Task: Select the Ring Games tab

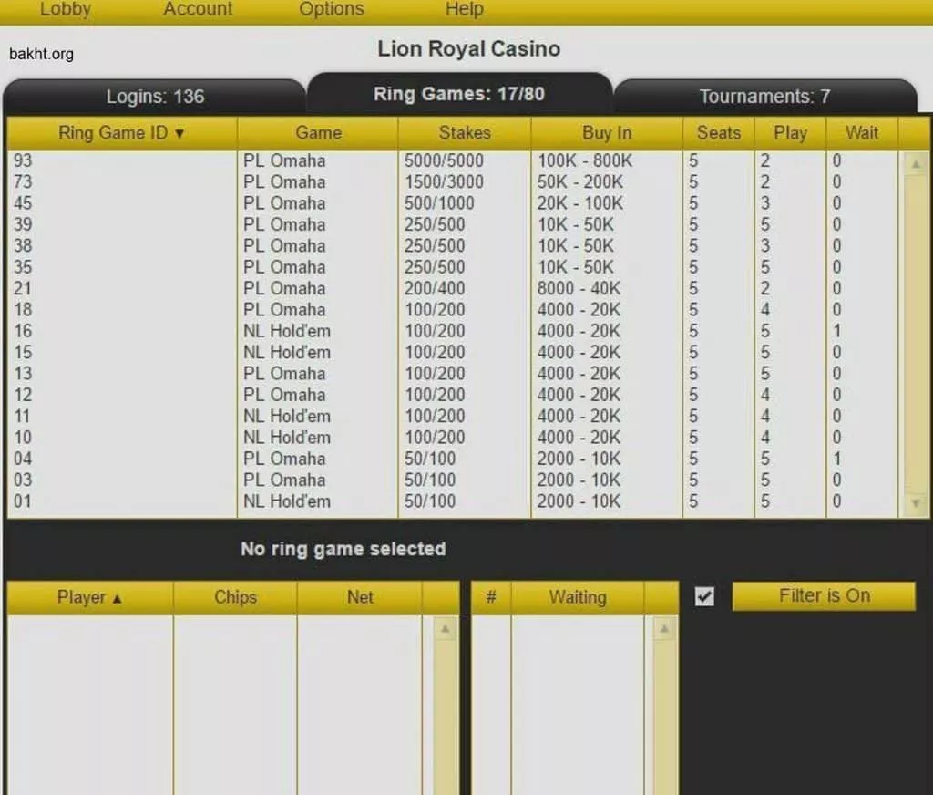Action: (x=459, y=94)
